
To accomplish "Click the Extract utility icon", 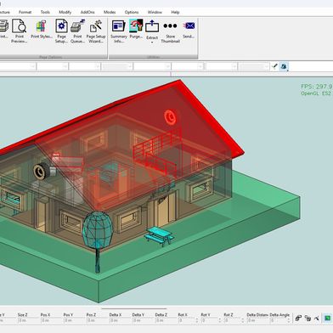I will tap(152, 26).
